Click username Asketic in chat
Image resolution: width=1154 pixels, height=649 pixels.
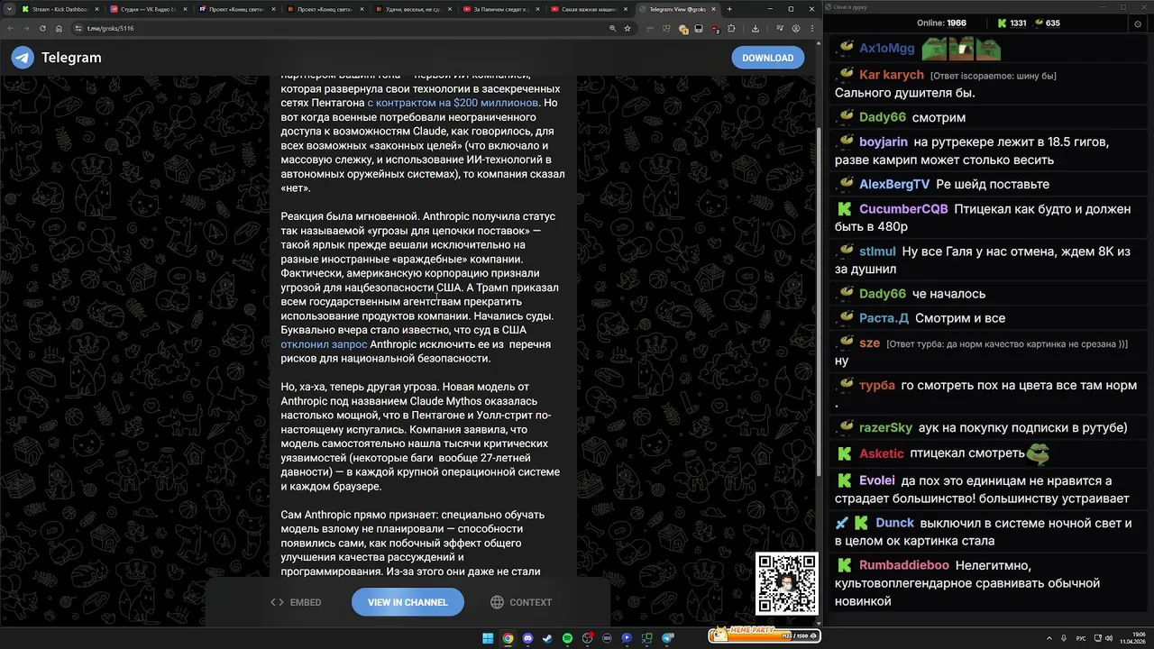pyautogui.click(x=882, y=453)
